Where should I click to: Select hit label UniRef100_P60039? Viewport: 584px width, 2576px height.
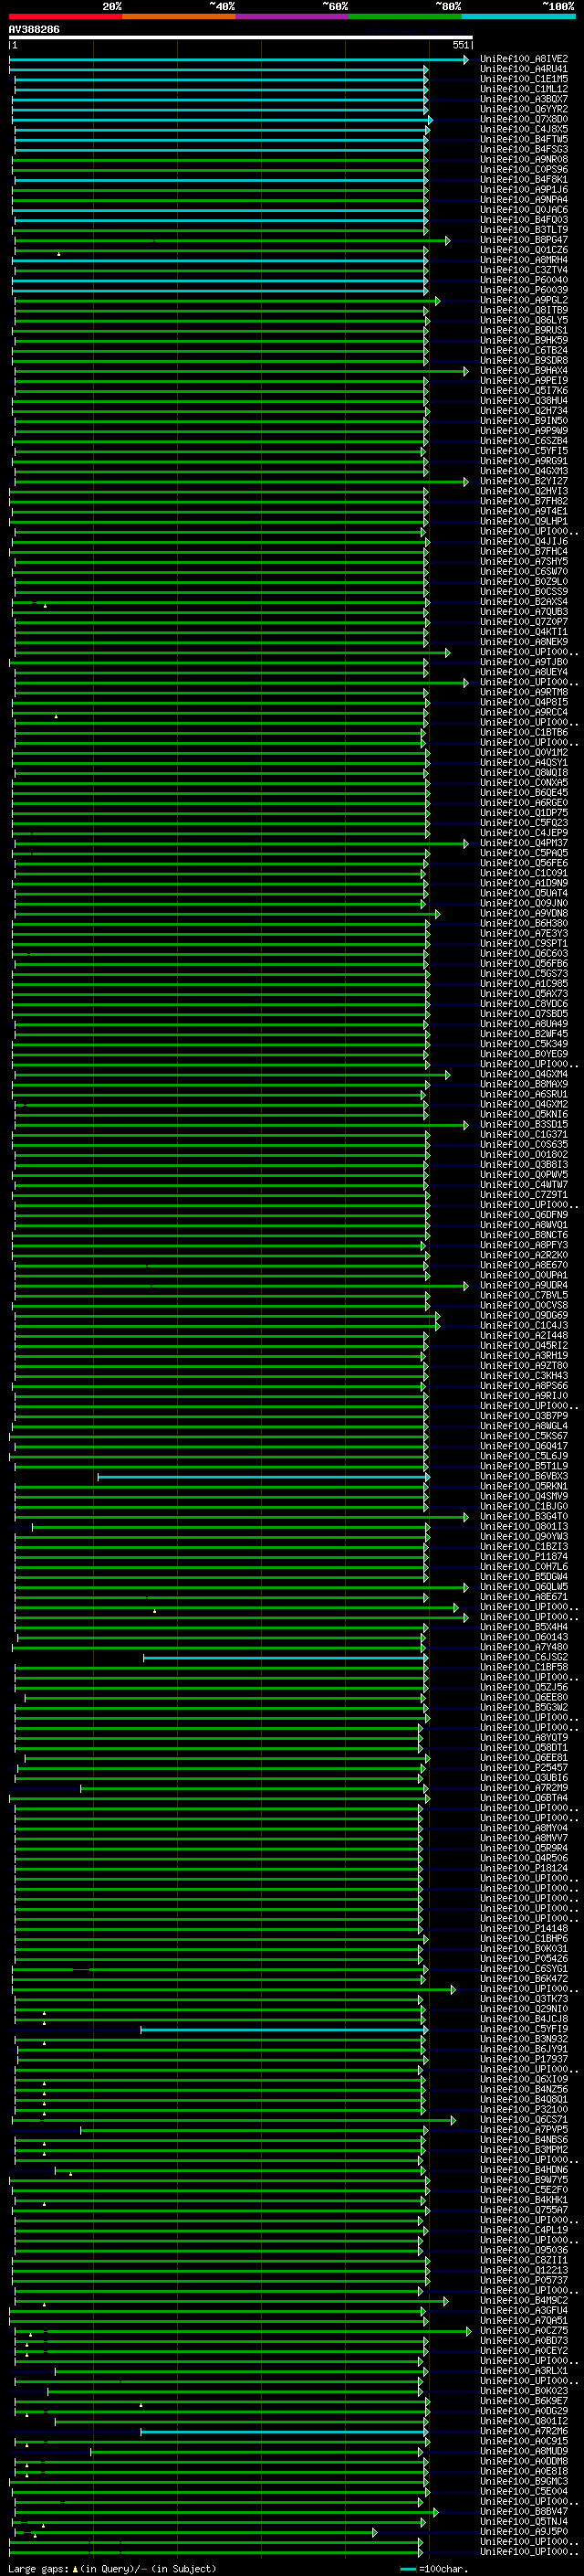pyautogui.click(x=524, y=290)
